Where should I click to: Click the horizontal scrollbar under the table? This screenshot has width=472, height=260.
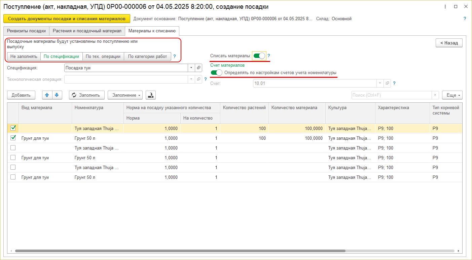[x=180, y=251]
